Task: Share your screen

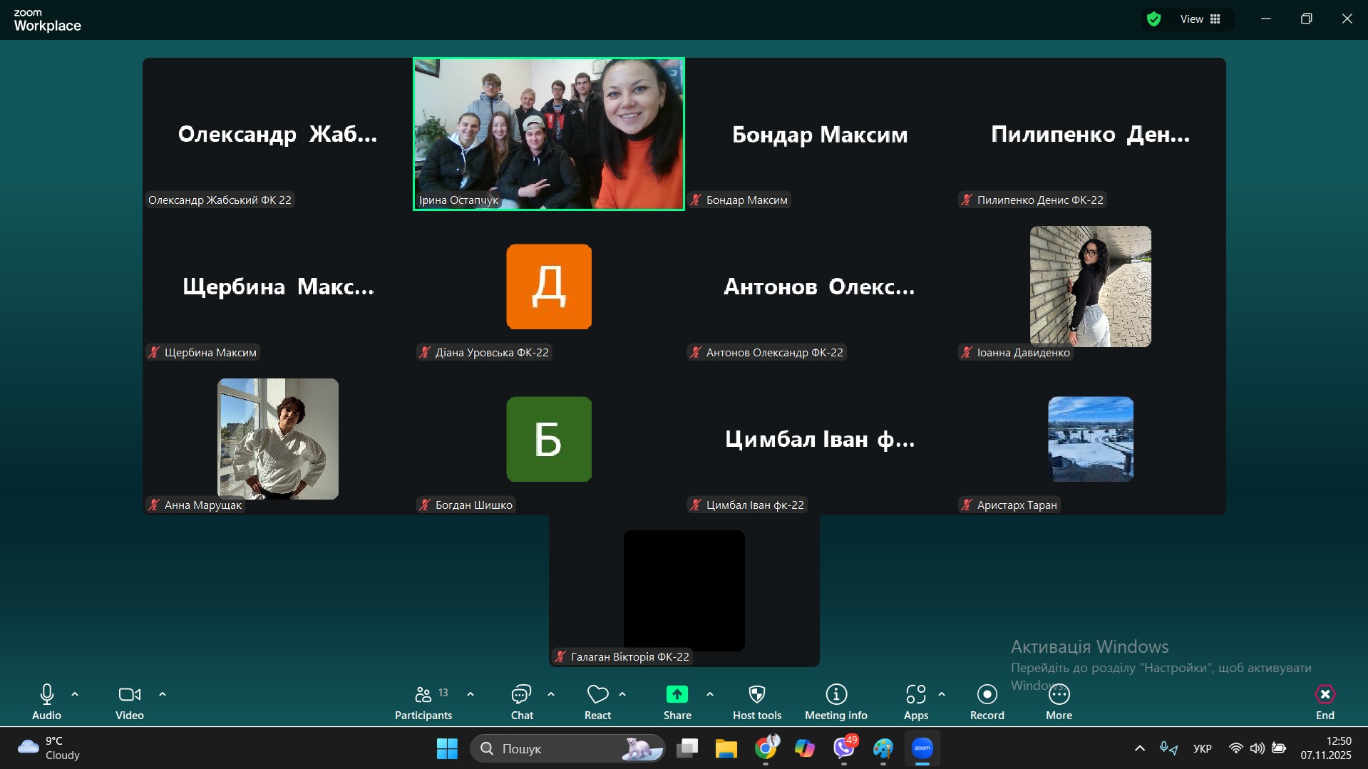Action: [x=676, y=701]
